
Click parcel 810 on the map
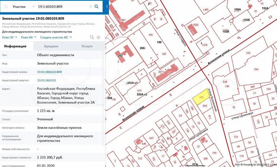tap(205, 106)
